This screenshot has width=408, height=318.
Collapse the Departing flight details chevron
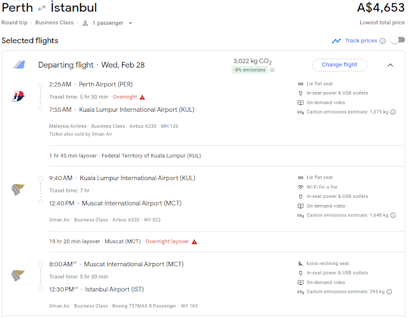(x=390, y=65)
